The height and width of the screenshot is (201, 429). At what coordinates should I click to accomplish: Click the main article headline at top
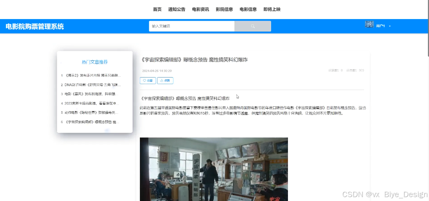[194, 60]
